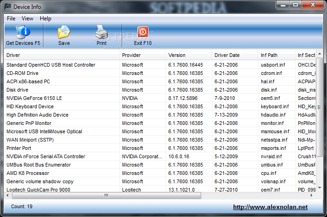Select the Printer Port row
Screen dimensions: 327x217
click(160, 148)
